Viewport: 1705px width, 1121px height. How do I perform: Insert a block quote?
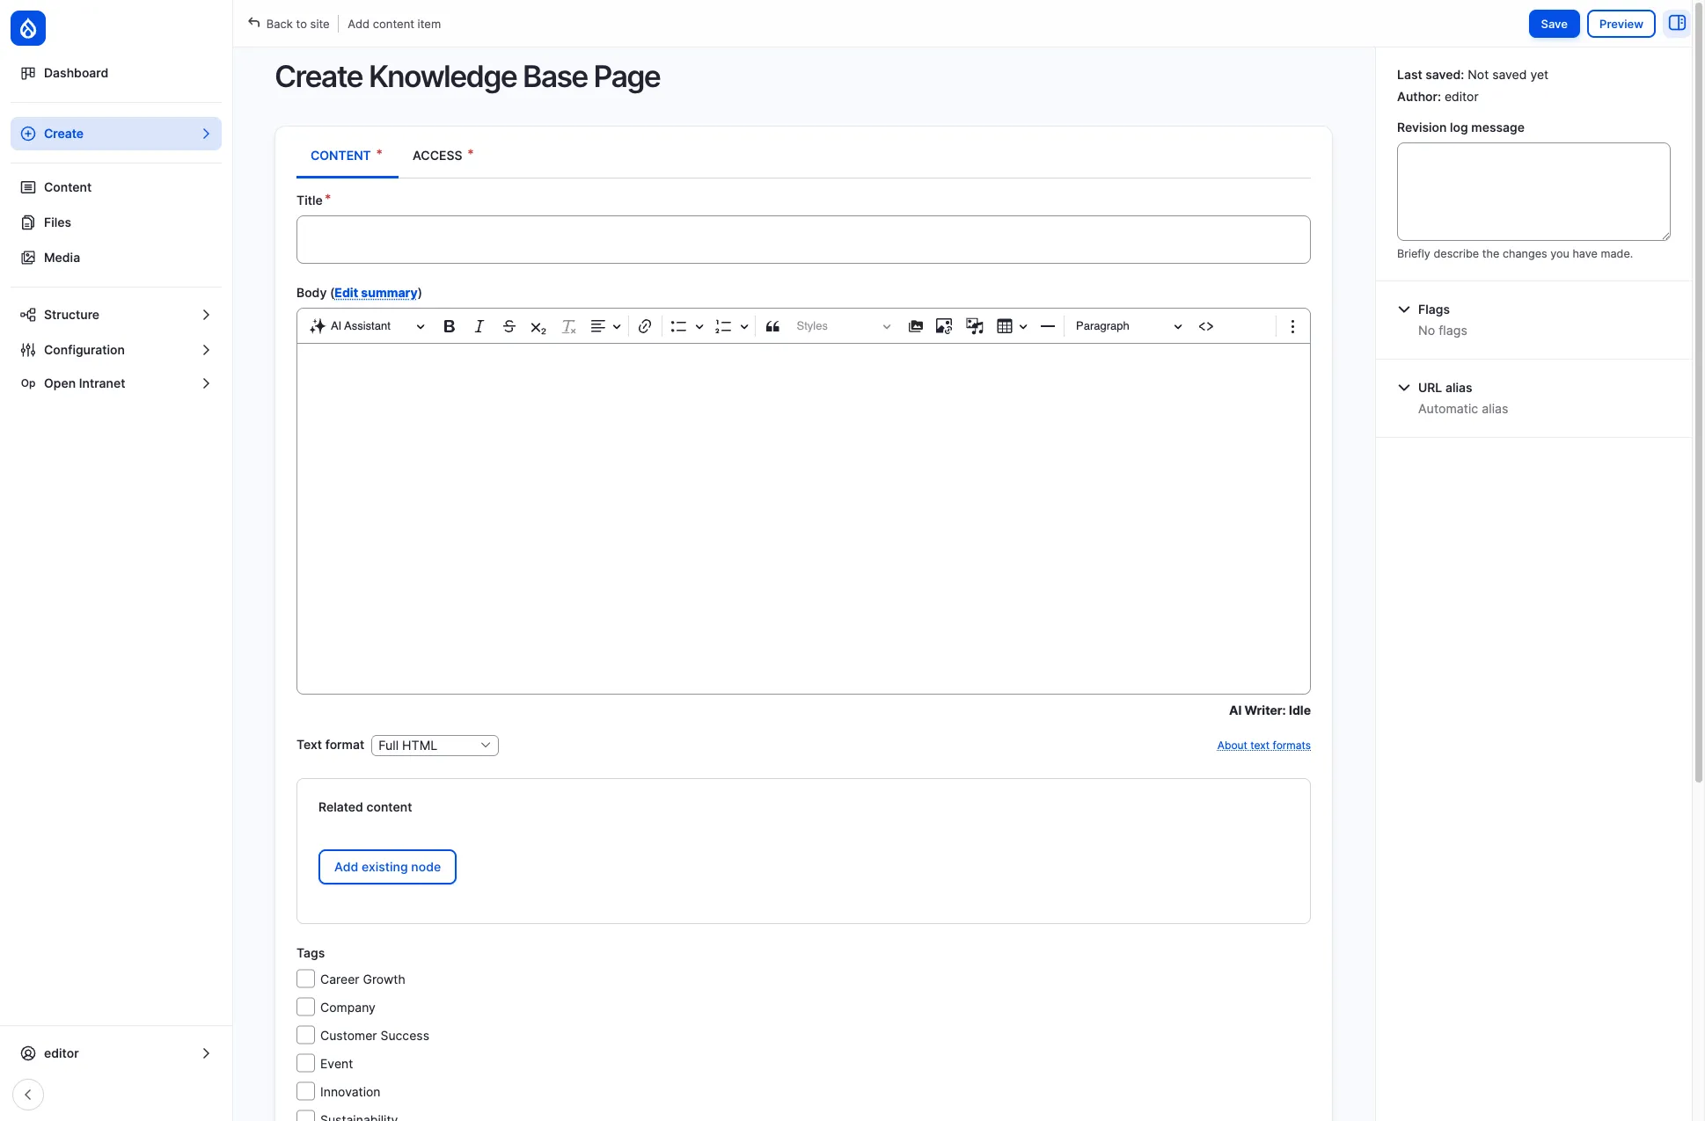pos(772,326)
